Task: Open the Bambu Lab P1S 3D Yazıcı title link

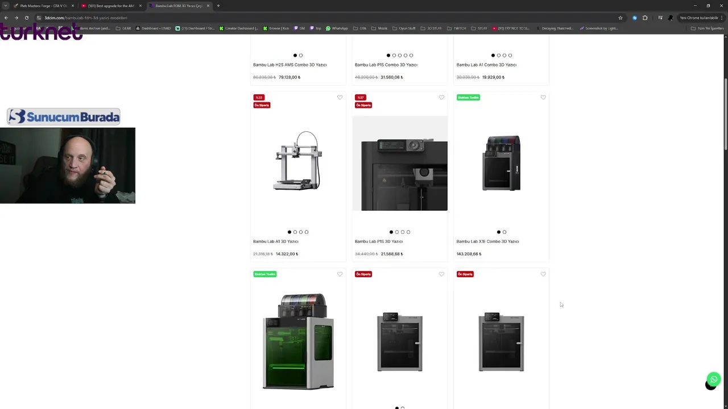Action: point(379,241)
